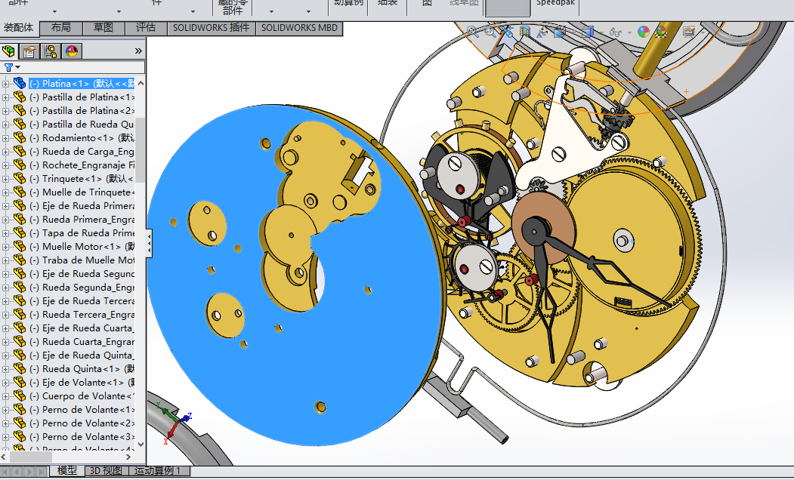Open the filter funnel dropdown arrow
Viewport: 794px width, 480px height.
click(18, 67)
